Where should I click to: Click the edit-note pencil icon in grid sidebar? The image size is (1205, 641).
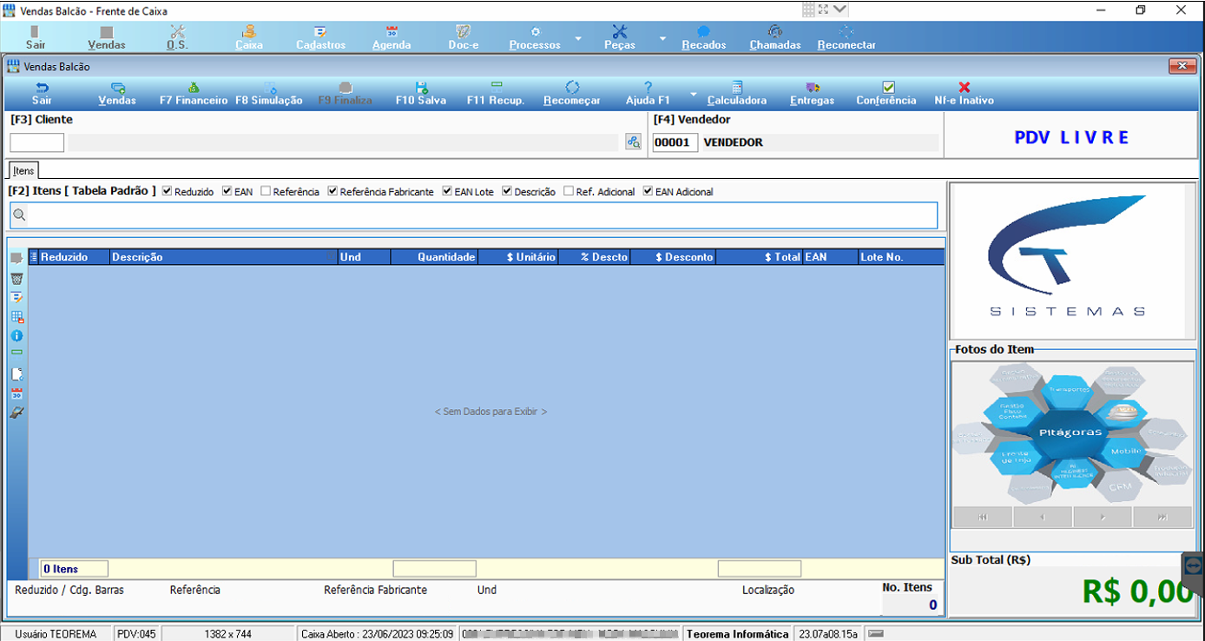[16, 298]
